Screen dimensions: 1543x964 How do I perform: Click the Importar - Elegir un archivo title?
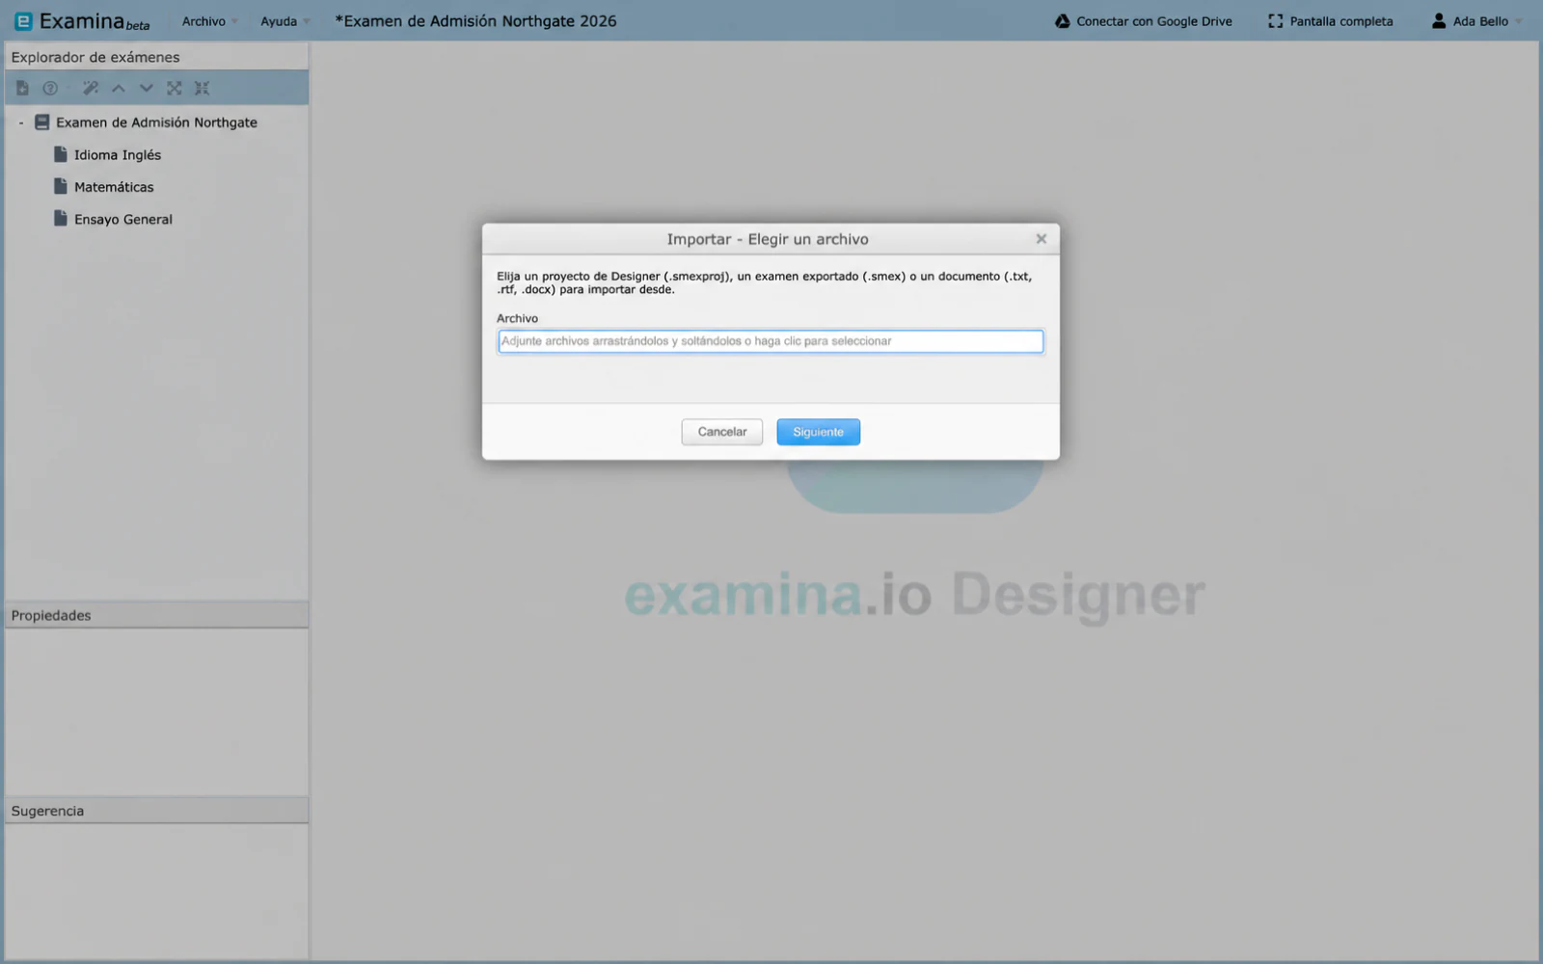pyautogui.click(x=768, y=239)
